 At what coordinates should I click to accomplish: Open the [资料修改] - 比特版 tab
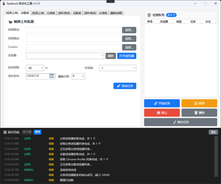(96, 13)
